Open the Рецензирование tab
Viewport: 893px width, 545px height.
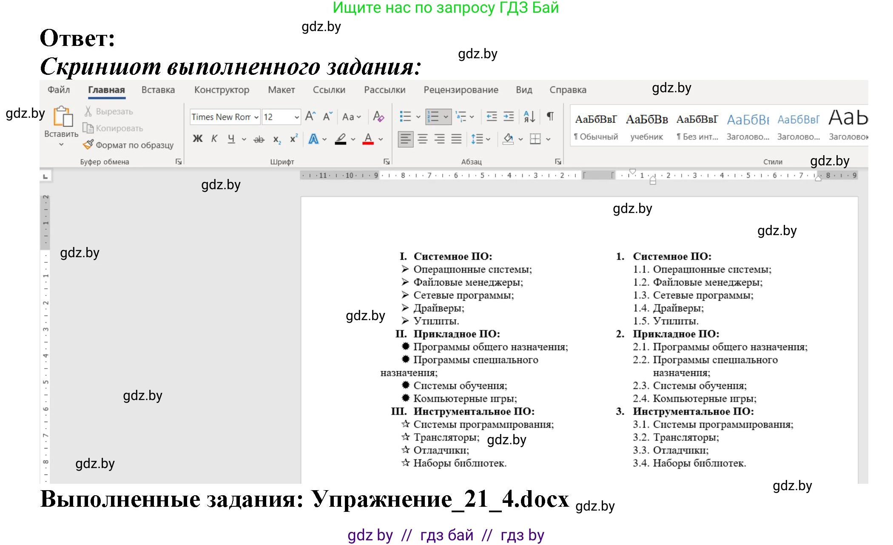[x=461, y=90]
